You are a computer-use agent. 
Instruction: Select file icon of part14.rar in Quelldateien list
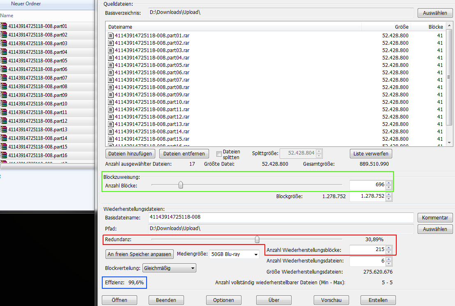(x=111, y=132)
